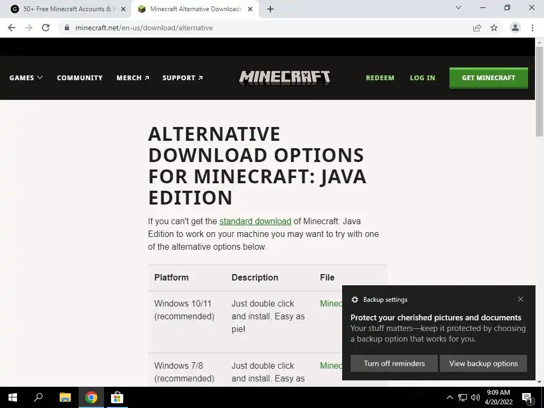Dismiss the Backup settings notification
Image resolution: width=544 pixels, height=408 pixels.
(x=521, y=299)
